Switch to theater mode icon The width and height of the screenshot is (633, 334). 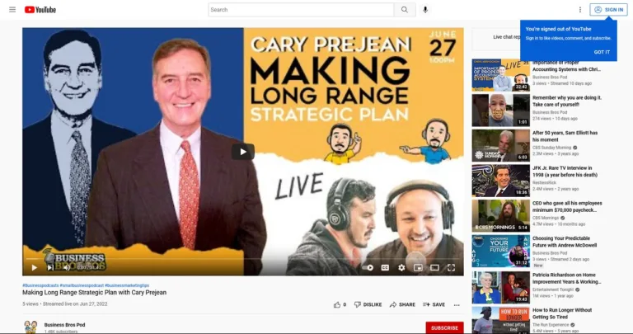pos(434,267)
